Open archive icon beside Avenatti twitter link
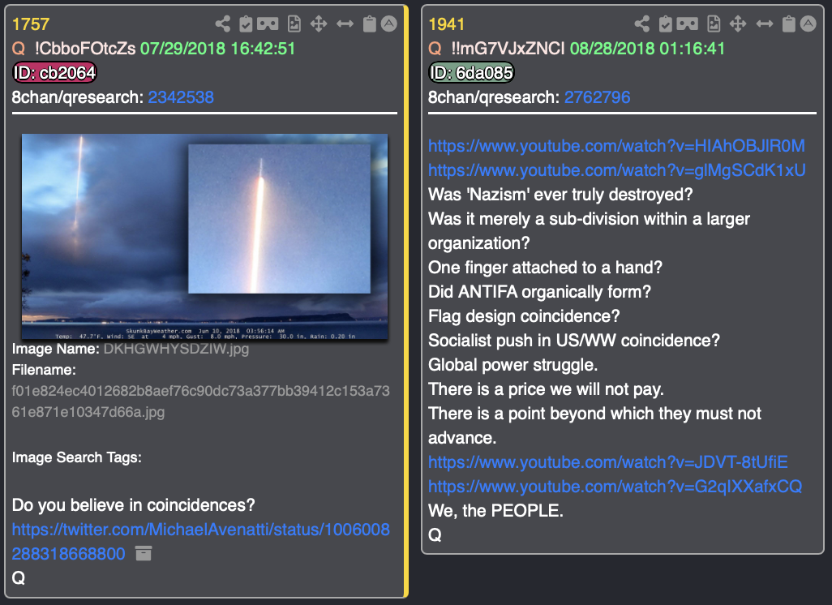 click(x=144, y=554)
